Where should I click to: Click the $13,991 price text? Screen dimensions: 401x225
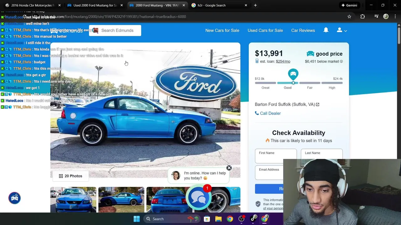[269, 53]
